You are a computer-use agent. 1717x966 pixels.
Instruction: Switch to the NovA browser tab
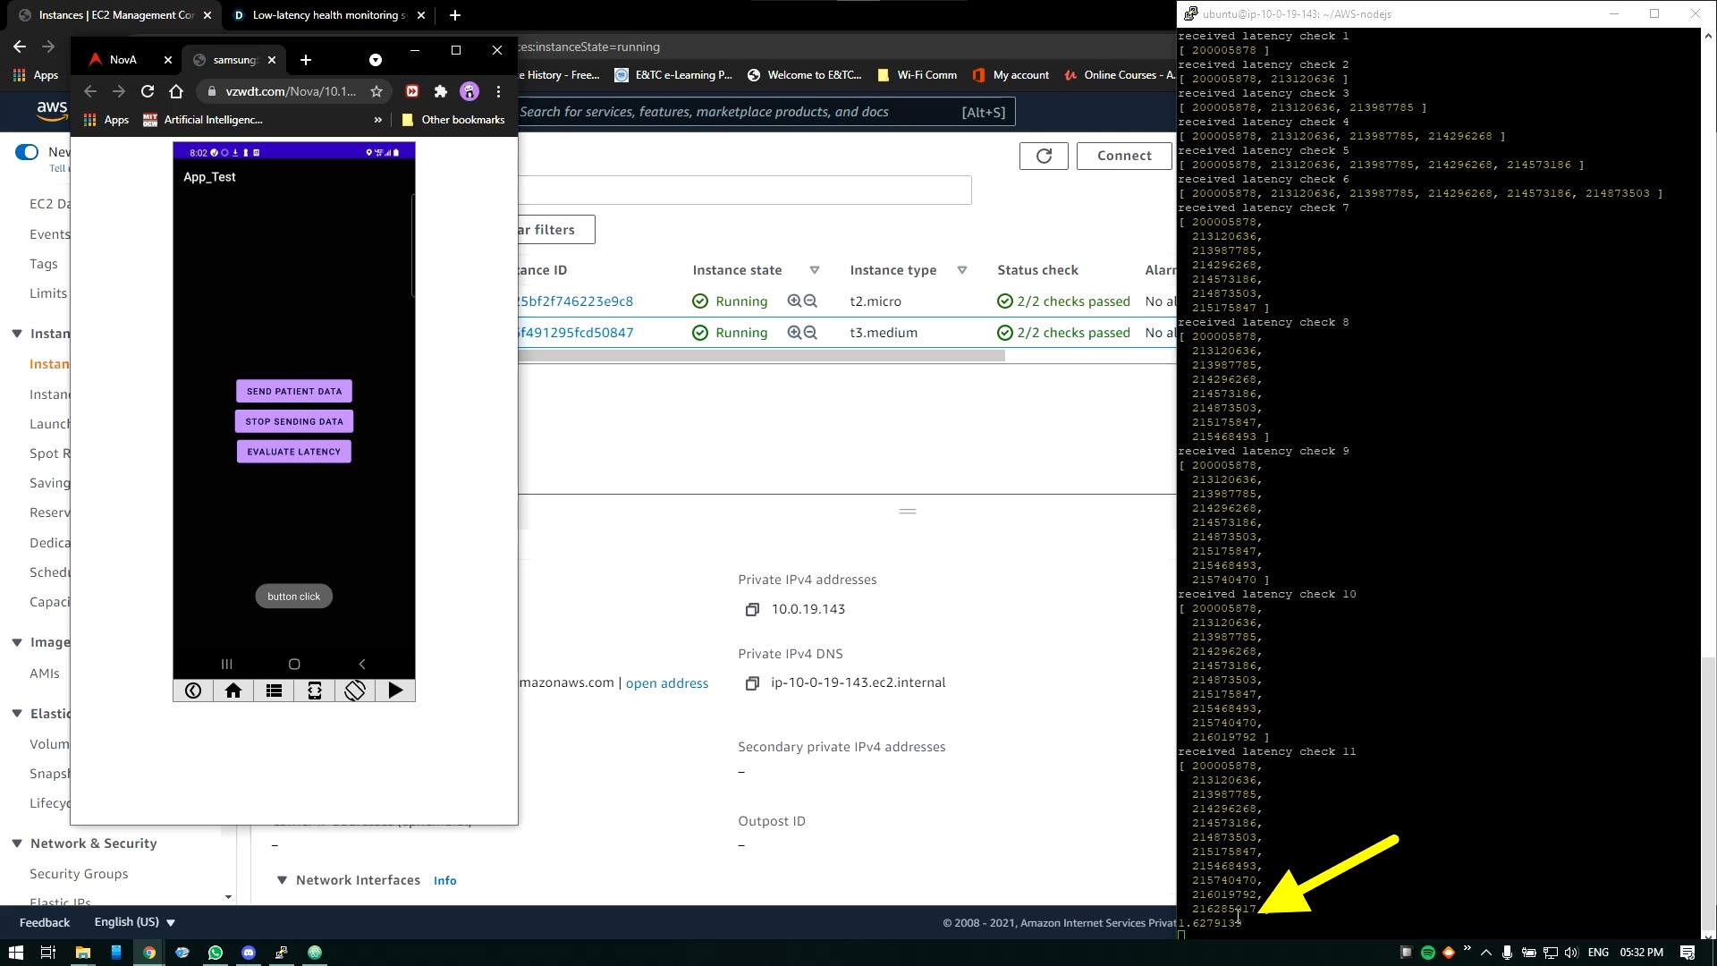point(123,60)
